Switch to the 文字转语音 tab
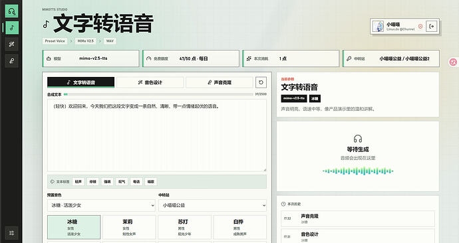The width and height of the screenshot is (459, 243). 80,82
